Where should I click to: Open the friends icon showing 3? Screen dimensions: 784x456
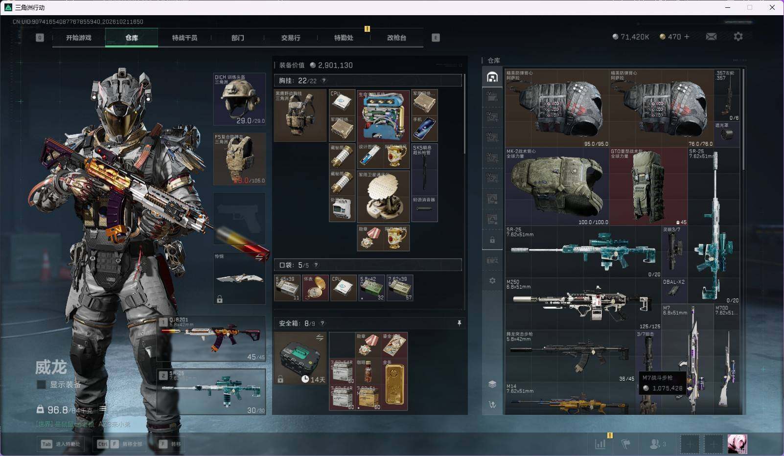click(x=657, y=444)
